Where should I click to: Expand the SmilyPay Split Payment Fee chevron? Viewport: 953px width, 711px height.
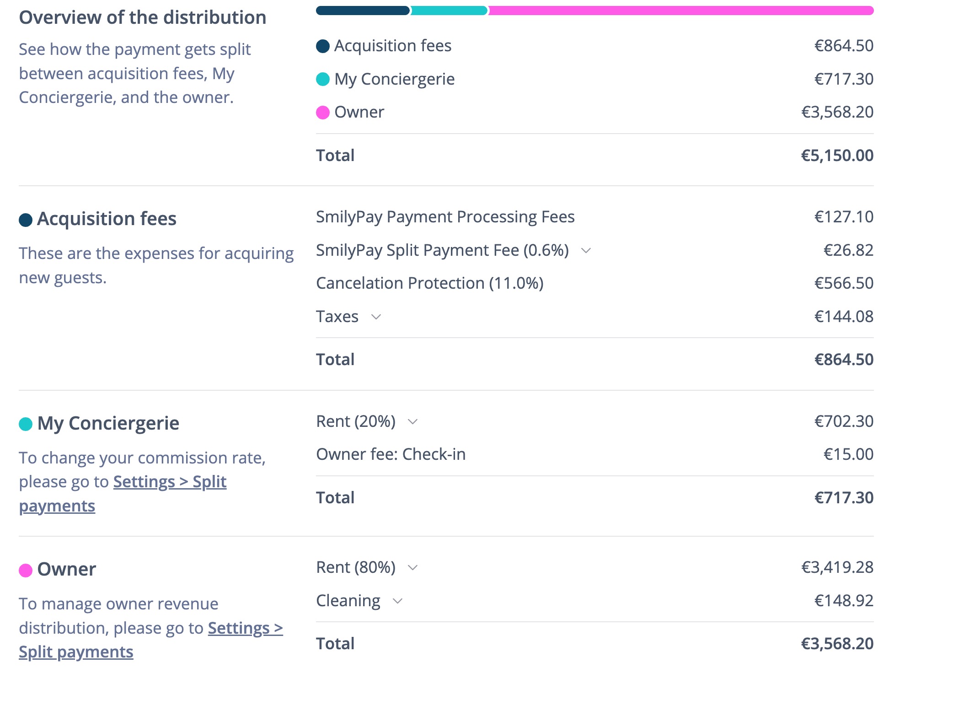pos(586,251)
